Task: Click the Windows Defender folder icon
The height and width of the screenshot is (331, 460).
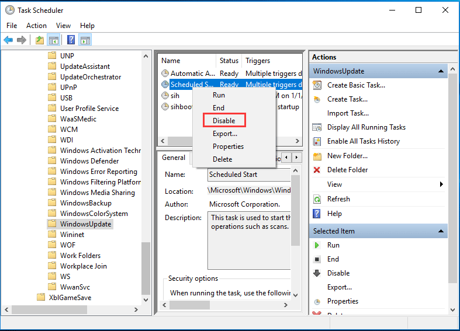Action: tap(52, 161)
